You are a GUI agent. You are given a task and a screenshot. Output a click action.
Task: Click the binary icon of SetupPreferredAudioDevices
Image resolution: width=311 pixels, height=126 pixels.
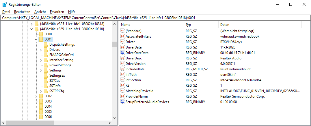(123, 102)
